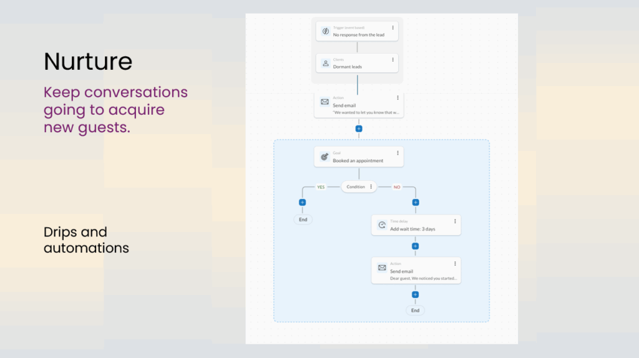This screenshot has height=358, width=639.
Task: Click plus between first Send email and Goal
Action: tap(359, 128)
